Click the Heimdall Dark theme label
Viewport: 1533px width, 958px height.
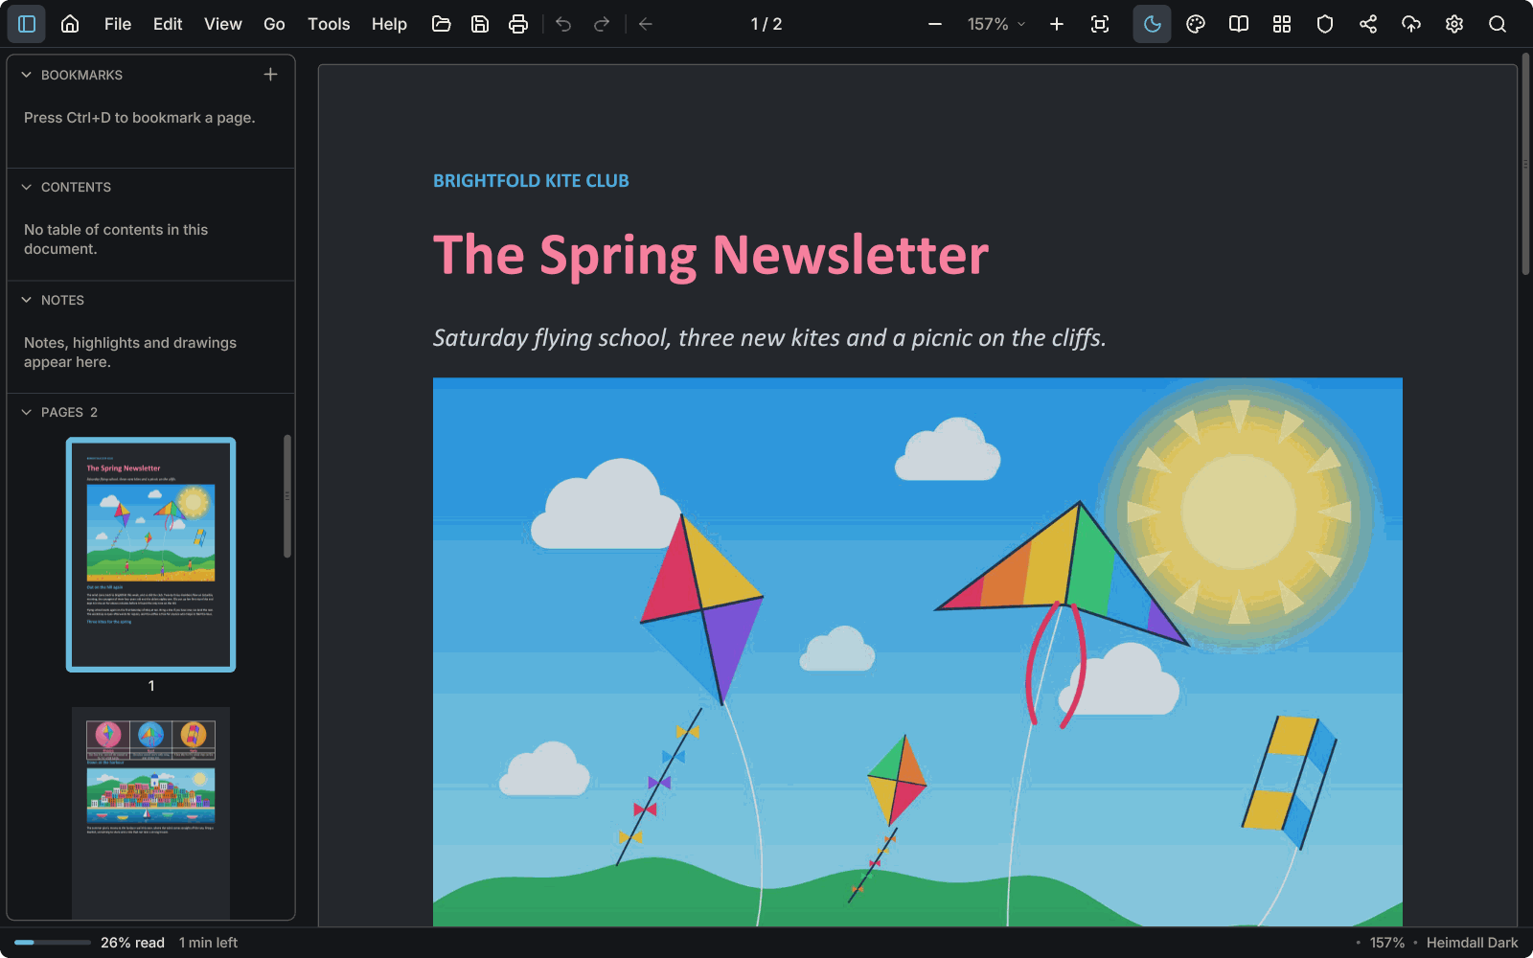point(1472,943)
